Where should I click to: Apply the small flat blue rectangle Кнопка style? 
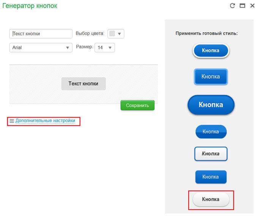coord(211,177)
